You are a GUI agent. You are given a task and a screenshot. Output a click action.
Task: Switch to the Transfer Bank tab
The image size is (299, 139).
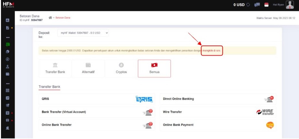pyautogui.click(x=55, y=68)
